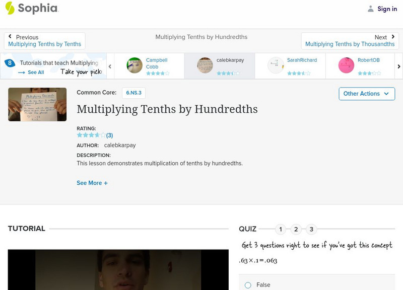Select calebkarpay's tutorial avatar
The image size is (403, 290).
[x=204, y=64]
